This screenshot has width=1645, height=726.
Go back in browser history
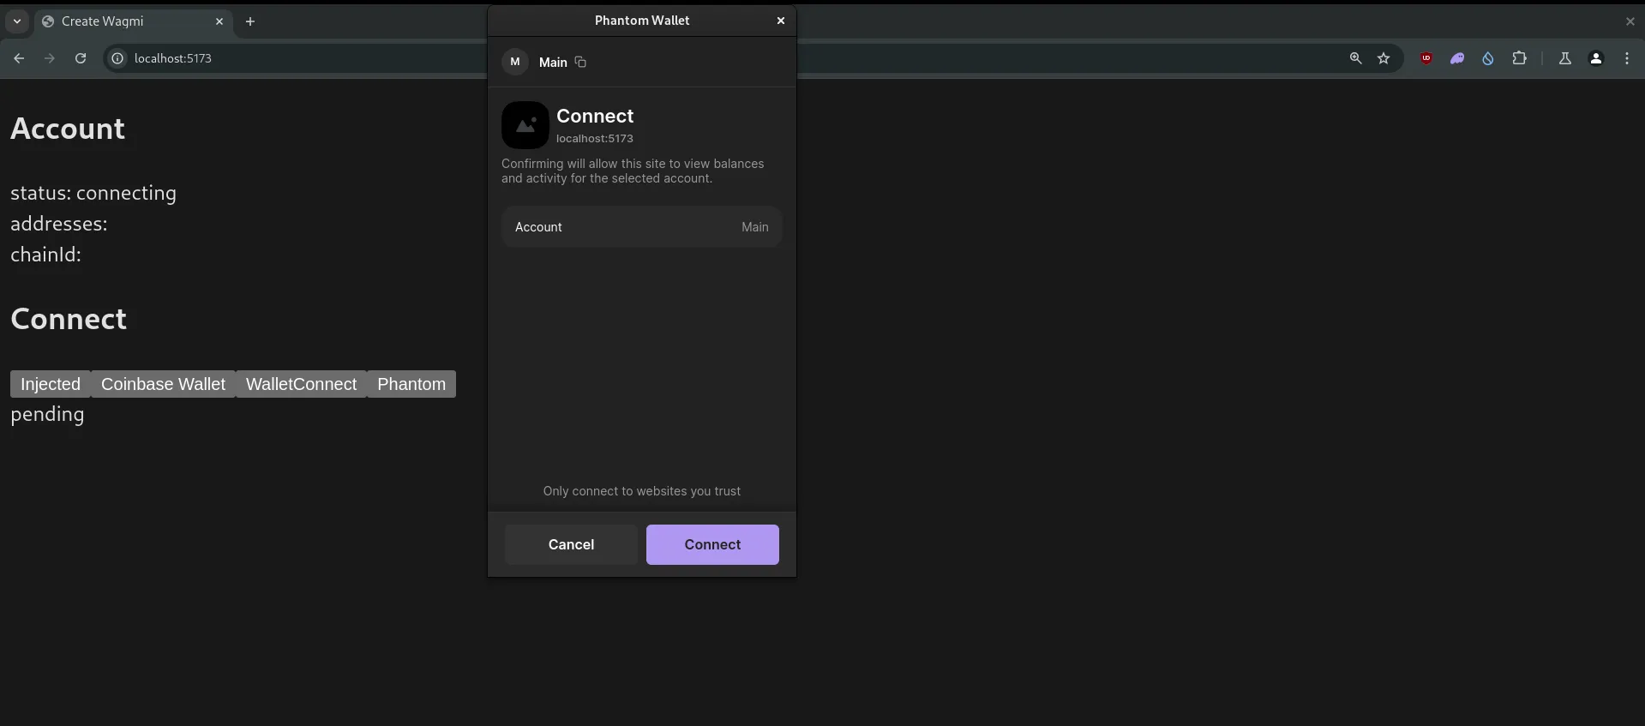coord(19,58)
